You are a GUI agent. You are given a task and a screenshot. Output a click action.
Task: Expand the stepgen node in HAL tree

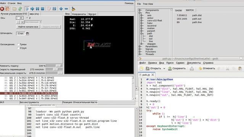141,44
